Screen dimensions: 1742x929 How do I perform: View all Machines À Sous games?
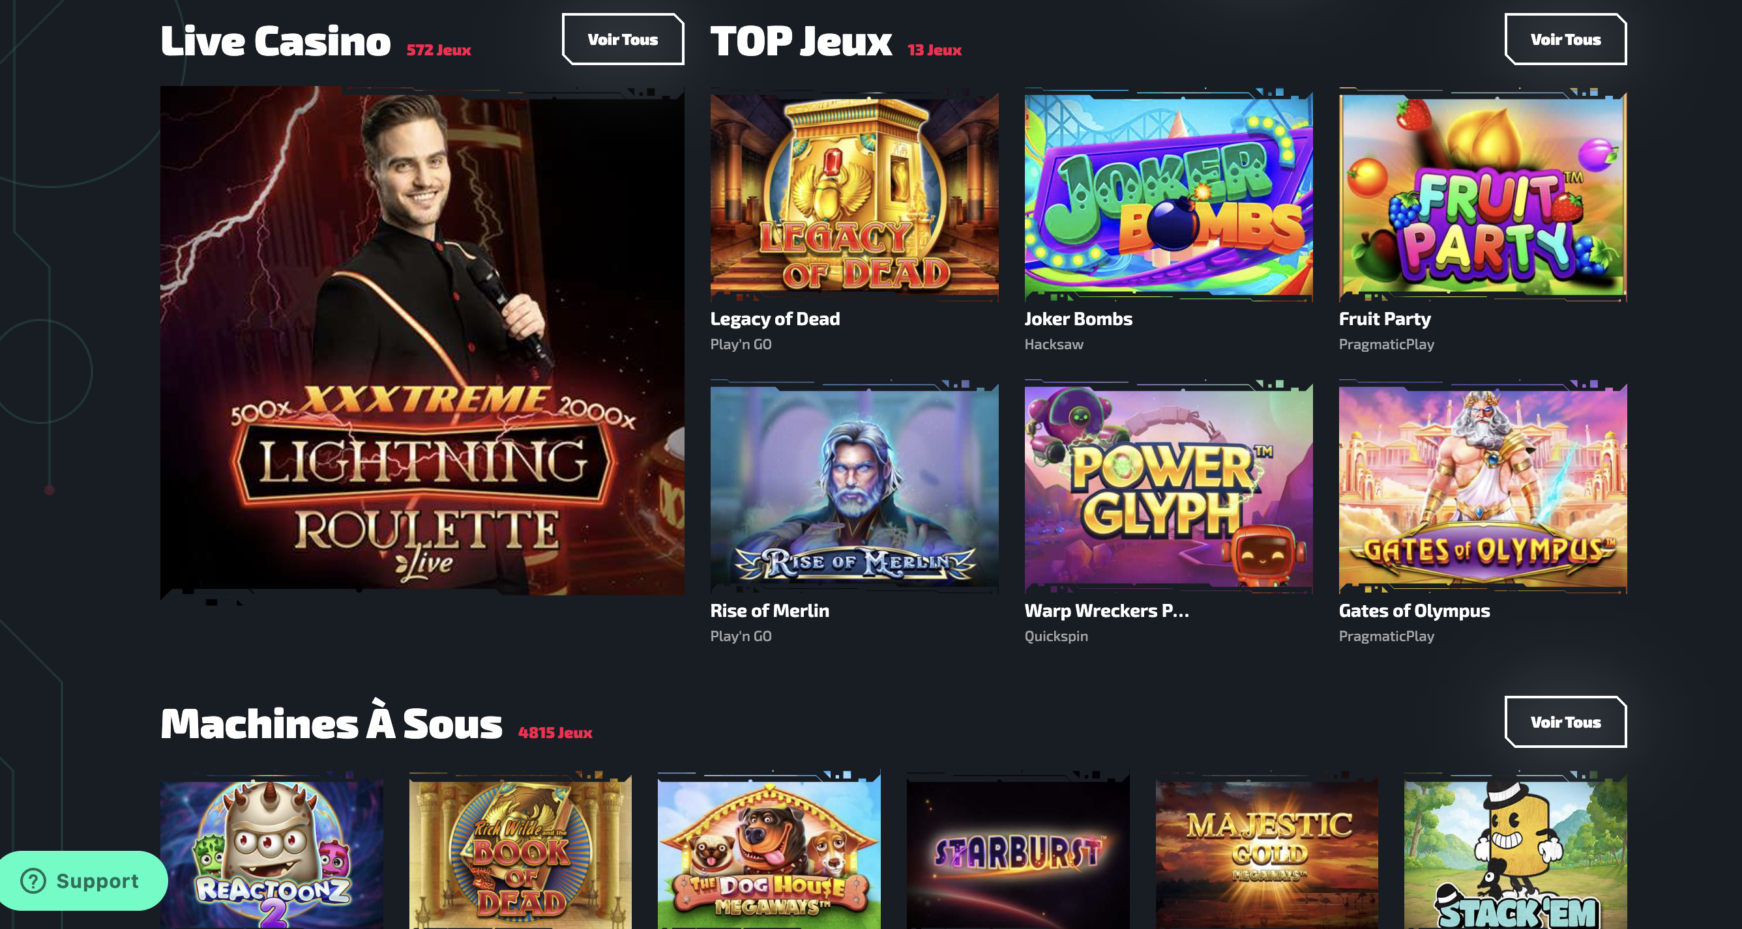[x=1565, y=722]
